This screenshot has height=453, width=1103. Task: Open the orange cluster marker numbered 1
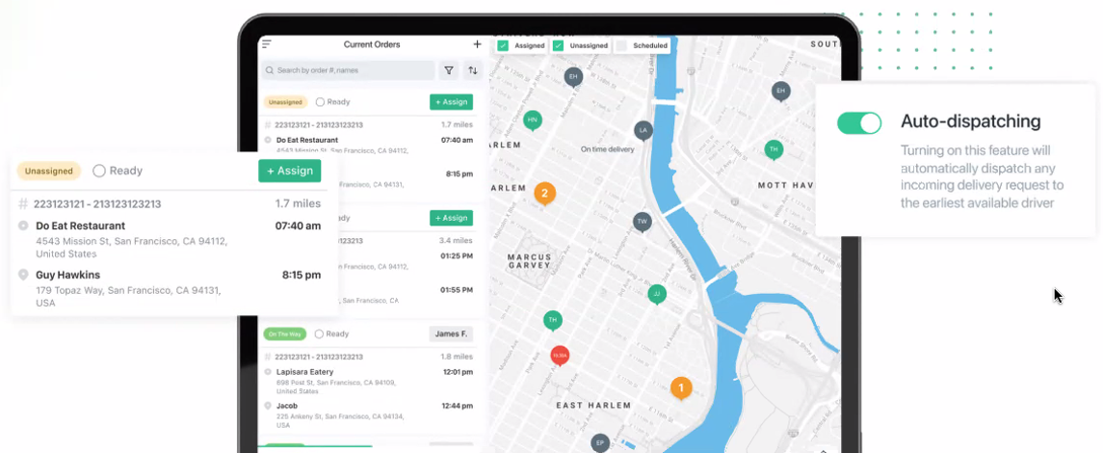click(681, 388)
